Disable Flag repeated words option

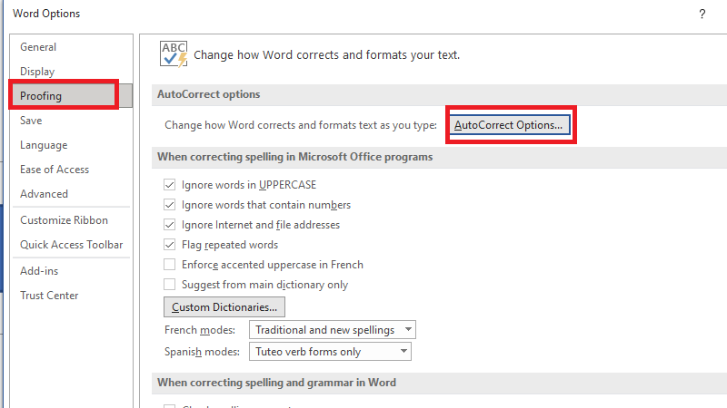(x=169, y=245)
